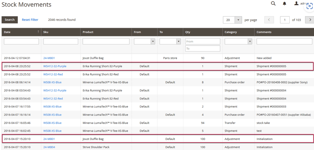The height and width of the screenshot is (150, 314).
Task: Click the page number input field
Action: click(x=285, y=19)
